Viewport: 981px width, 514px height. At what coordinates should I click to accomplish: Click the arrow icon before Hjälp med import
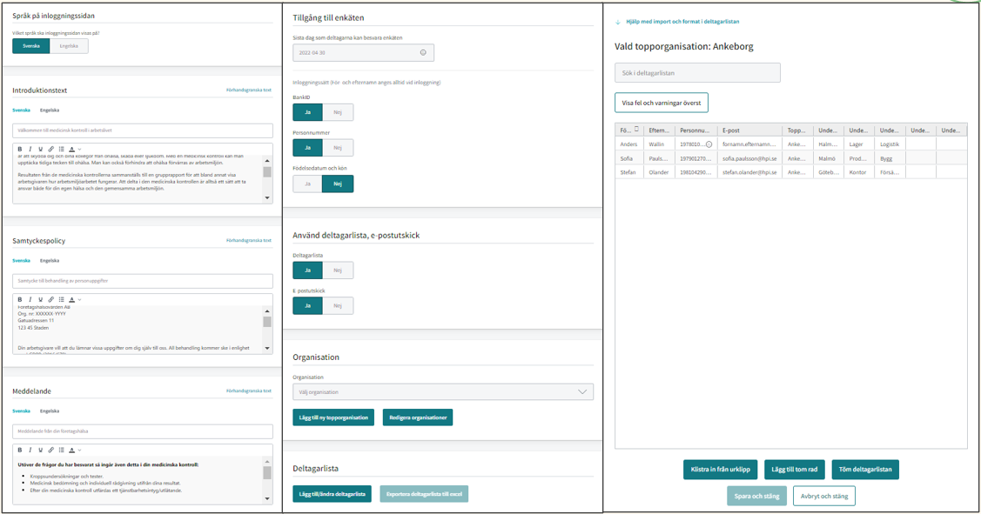(618, 22)
